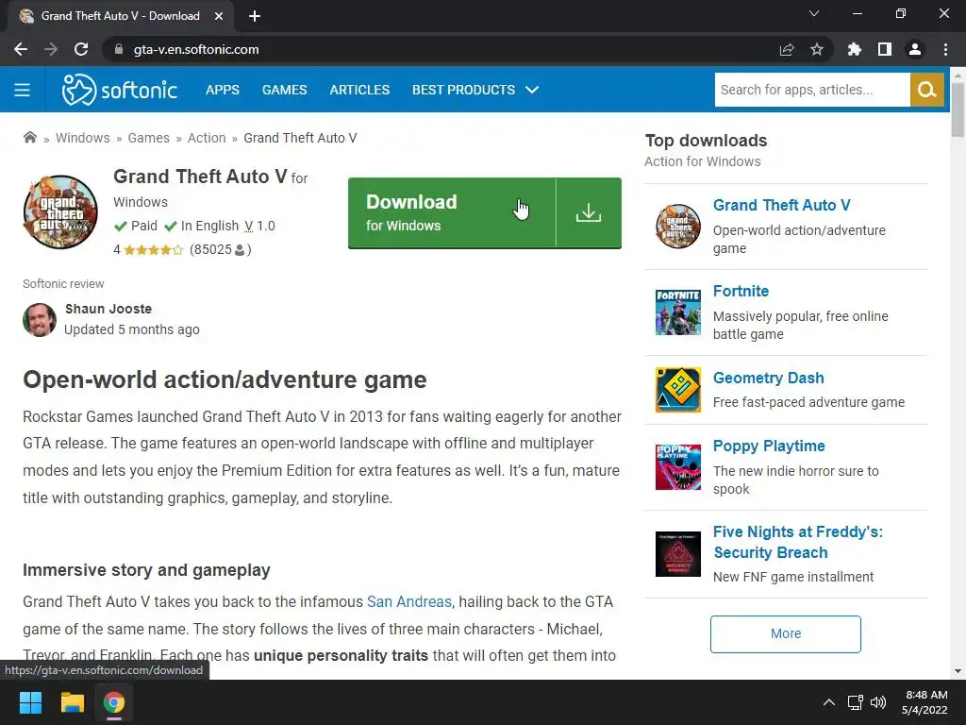Open the GAMES menu
This screenshot has width=966, height=725.
click(x=285, y=90)
